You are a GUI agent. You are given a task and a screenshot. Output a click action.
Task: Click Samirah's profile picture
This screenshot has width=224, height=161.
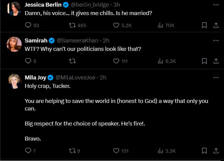click(x=14, y=45)
